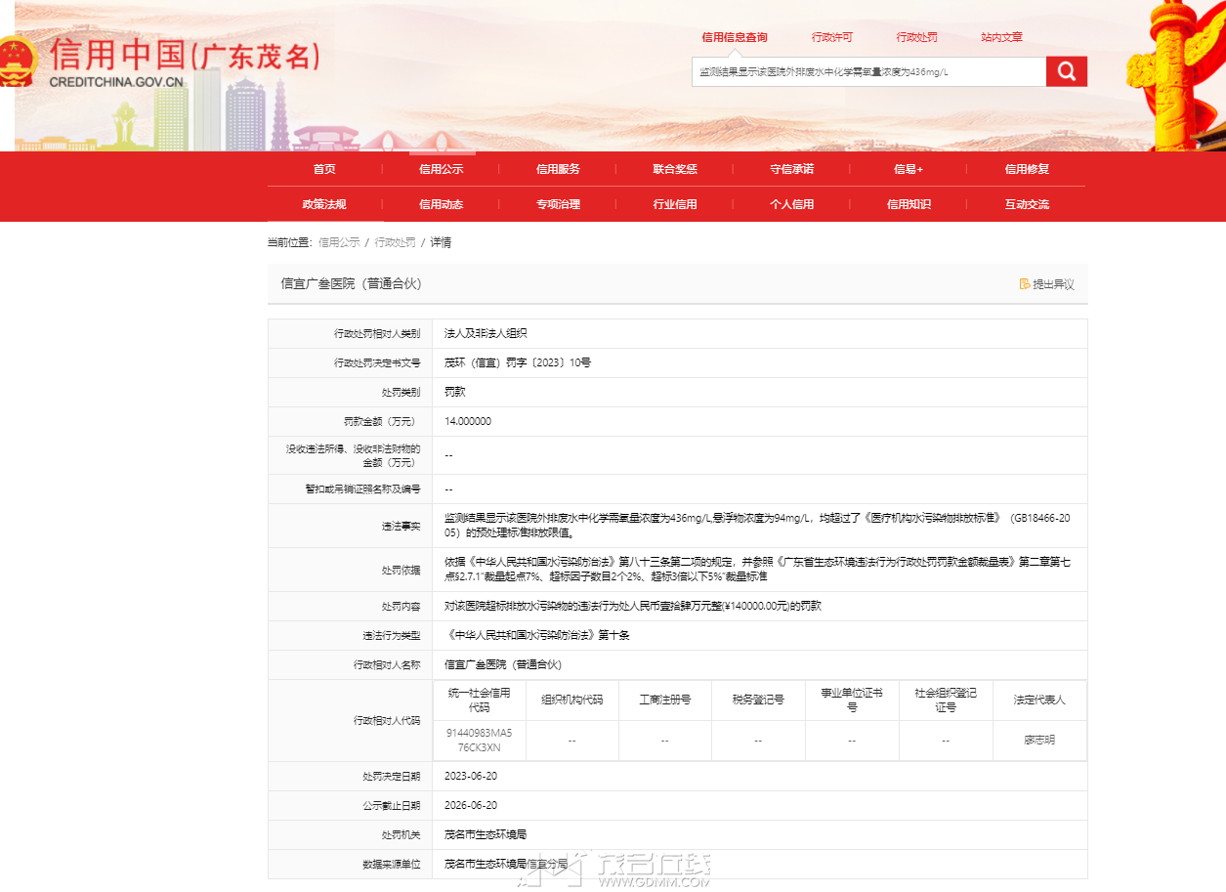
Task: Click the 《中华人民共和国水污染防治法》第十条 value
Action: click(x=537, y=635)
